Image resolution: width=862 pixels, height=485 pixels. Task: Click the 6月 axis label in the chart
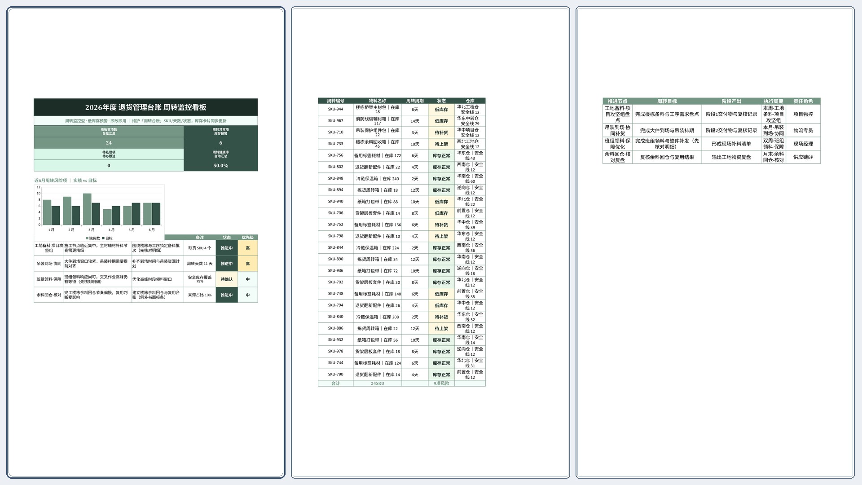click(152, 230)
